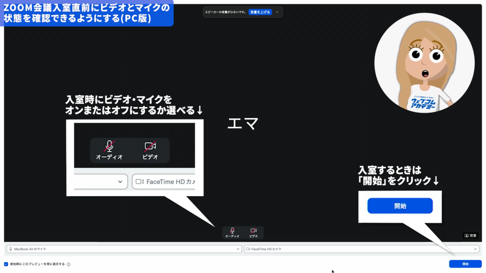Click the microphone icon in the MacBook Air のマイク field
486x273 pixels.
[x=10, y=249]
